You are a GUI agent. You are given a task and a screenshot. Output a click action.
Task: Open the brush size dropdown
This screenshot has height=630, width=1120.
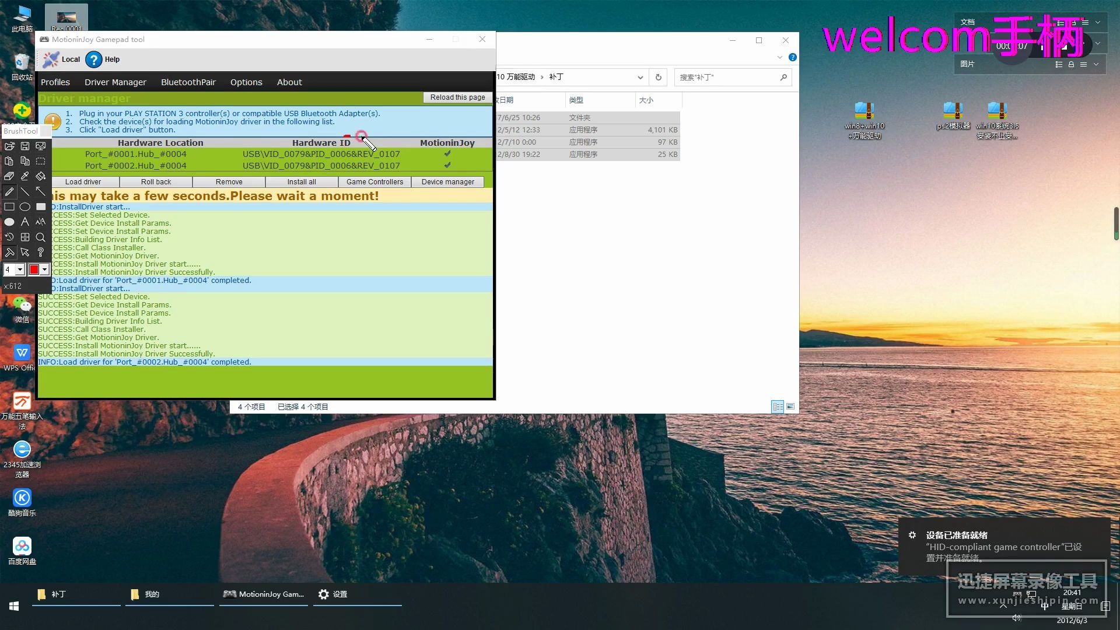[20, 269]
